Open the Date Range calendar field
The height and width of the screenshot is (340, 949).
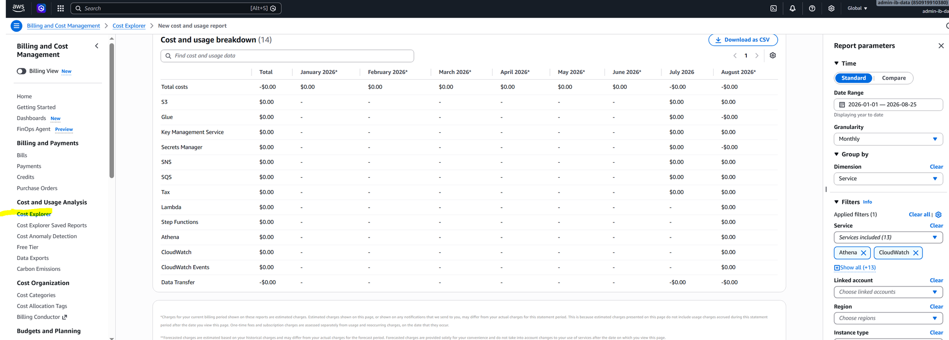tap(888, 104)
